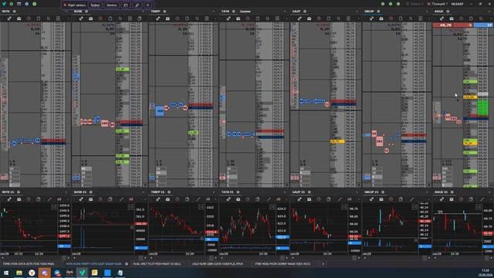Expand the ROSN 1S chart header dropdown arrow
The image size is (494, 278).
click(x=144, y=192)
